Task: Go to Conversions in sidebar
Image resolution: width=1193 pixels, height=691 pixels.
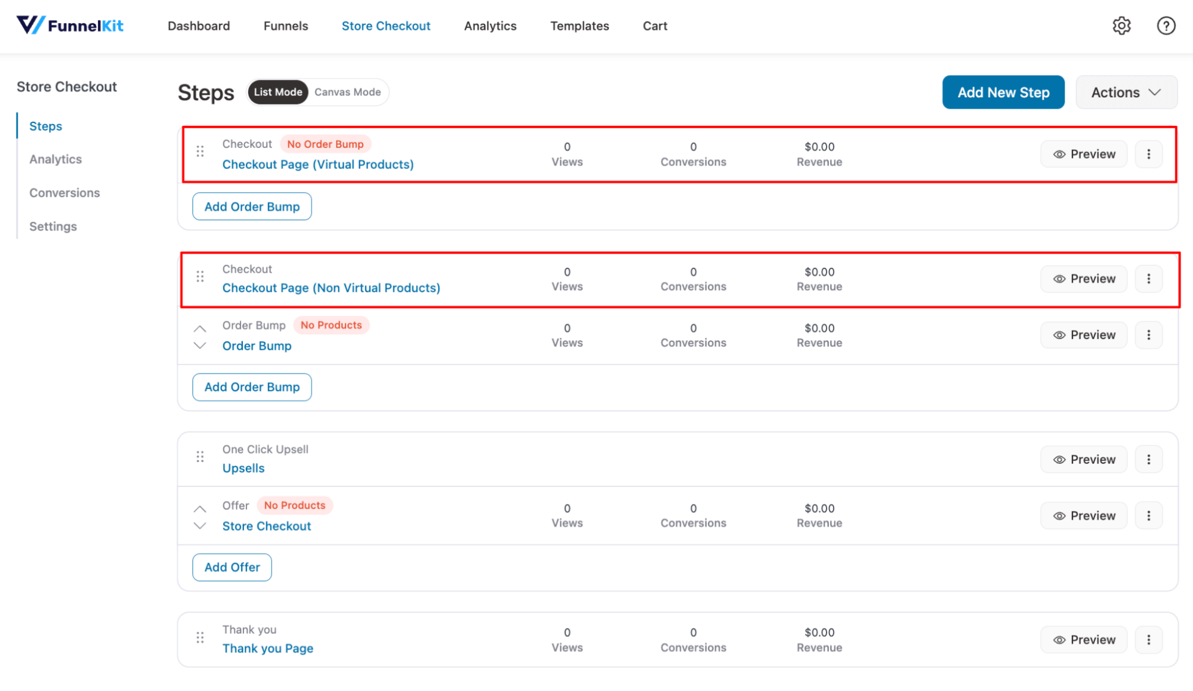Action: click(x=64, y=193)
